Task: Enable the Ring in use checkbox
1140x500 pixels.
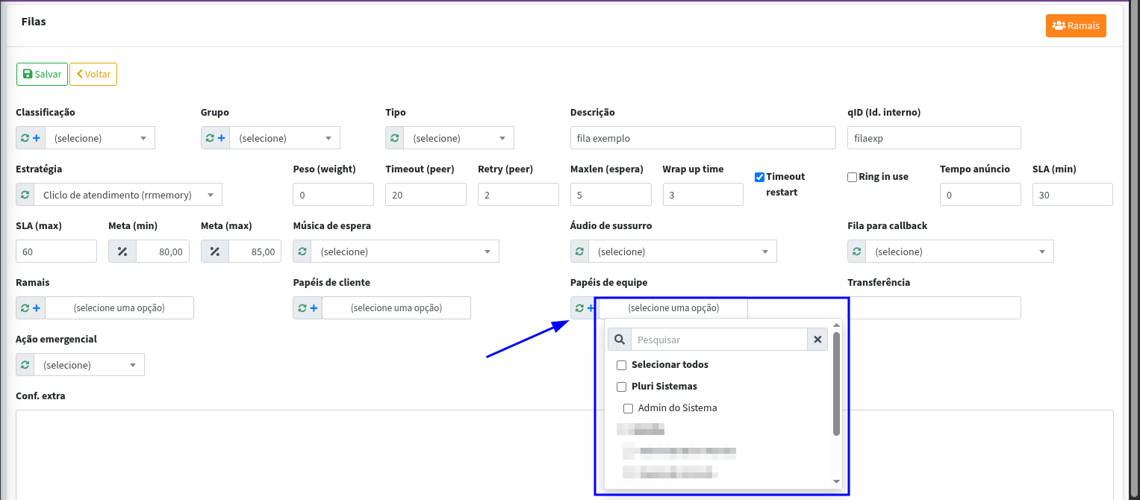Action: coord(852,178)
